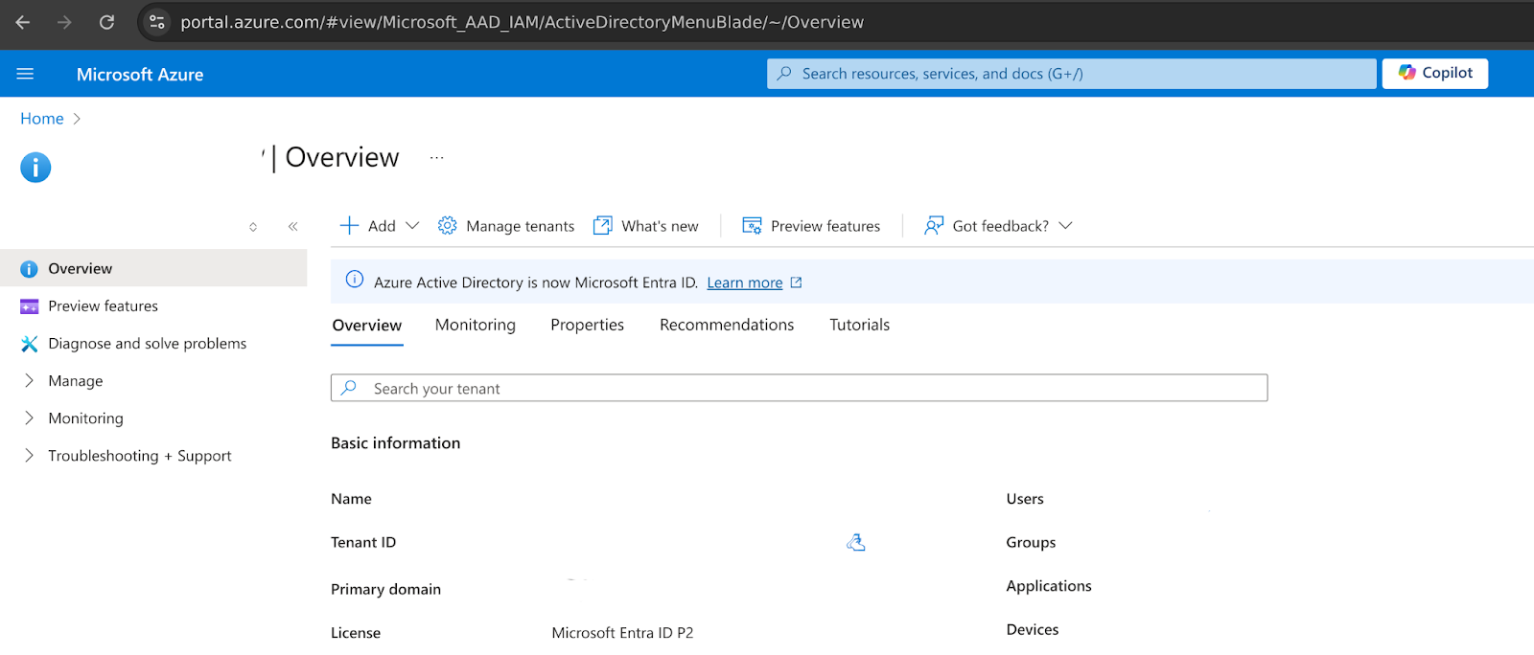Open Diagnose and solve problems
Viewport: 1534px width, 655px height.
point(147,344)
